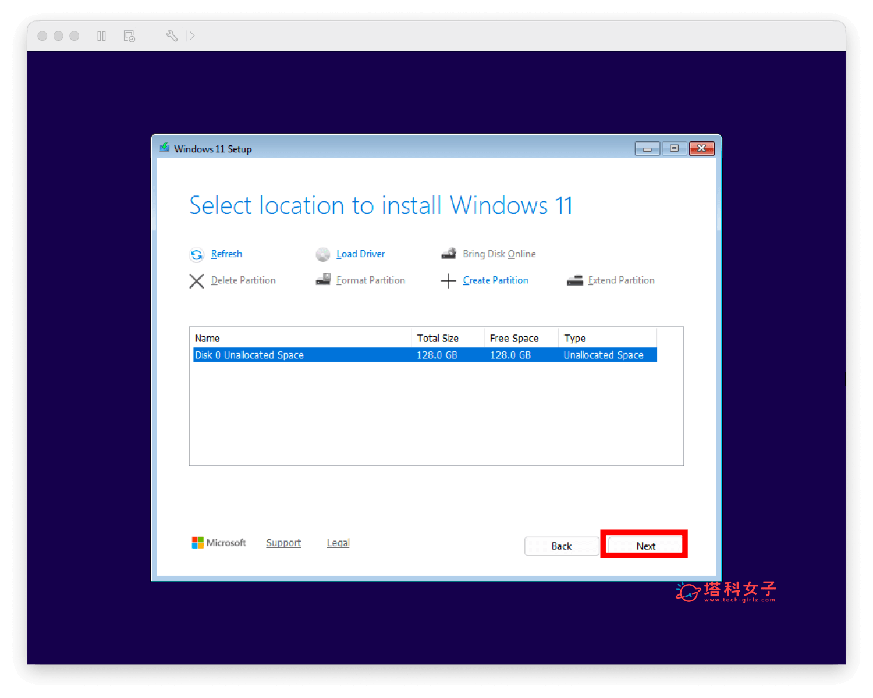Click the Create Partition link
873x698 pixels.
point(495,280)
